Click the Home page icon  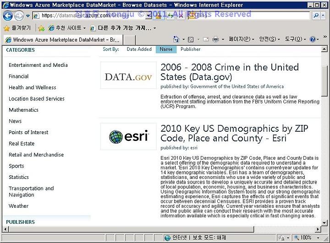pyautogui.click(x=176, y=39)
